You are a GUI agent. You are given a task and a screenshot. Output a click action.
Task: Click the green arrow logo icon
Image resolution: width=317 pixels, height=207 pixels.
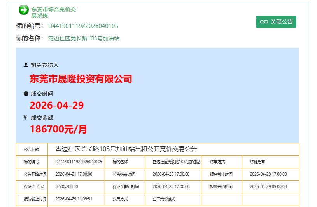(x=24, y=10)
